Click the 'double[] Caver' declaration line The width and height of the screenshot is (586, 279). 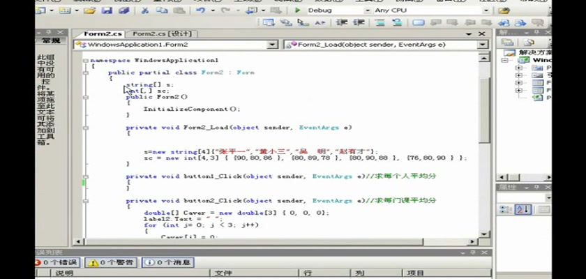coord(236,213)
